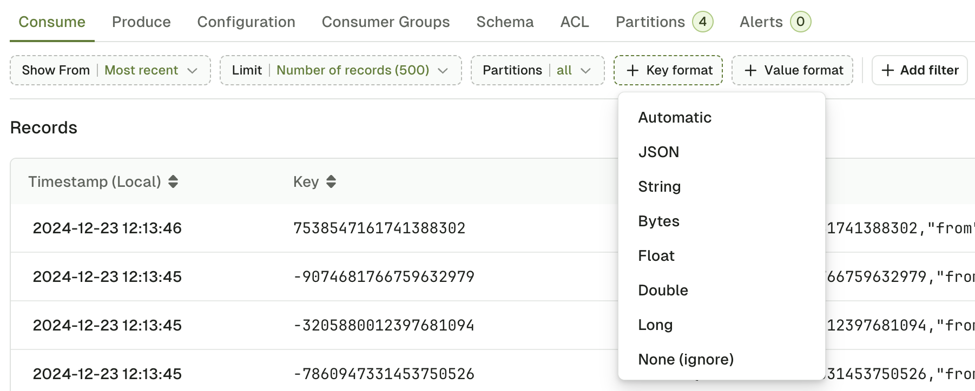
Task: Open the Value format filter
Action: (793, 70)
